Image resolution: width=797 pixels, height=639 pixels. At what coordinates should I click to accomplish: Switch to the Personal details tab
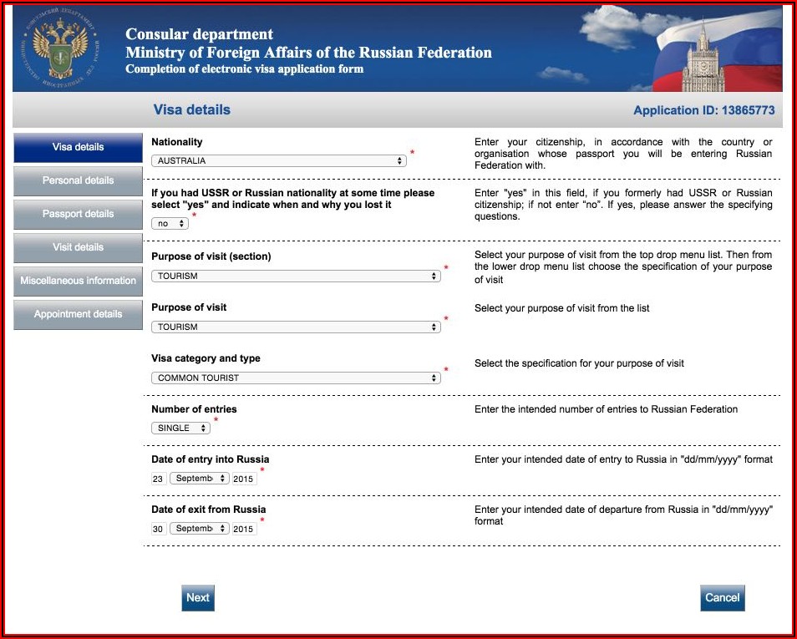[78, 180]
